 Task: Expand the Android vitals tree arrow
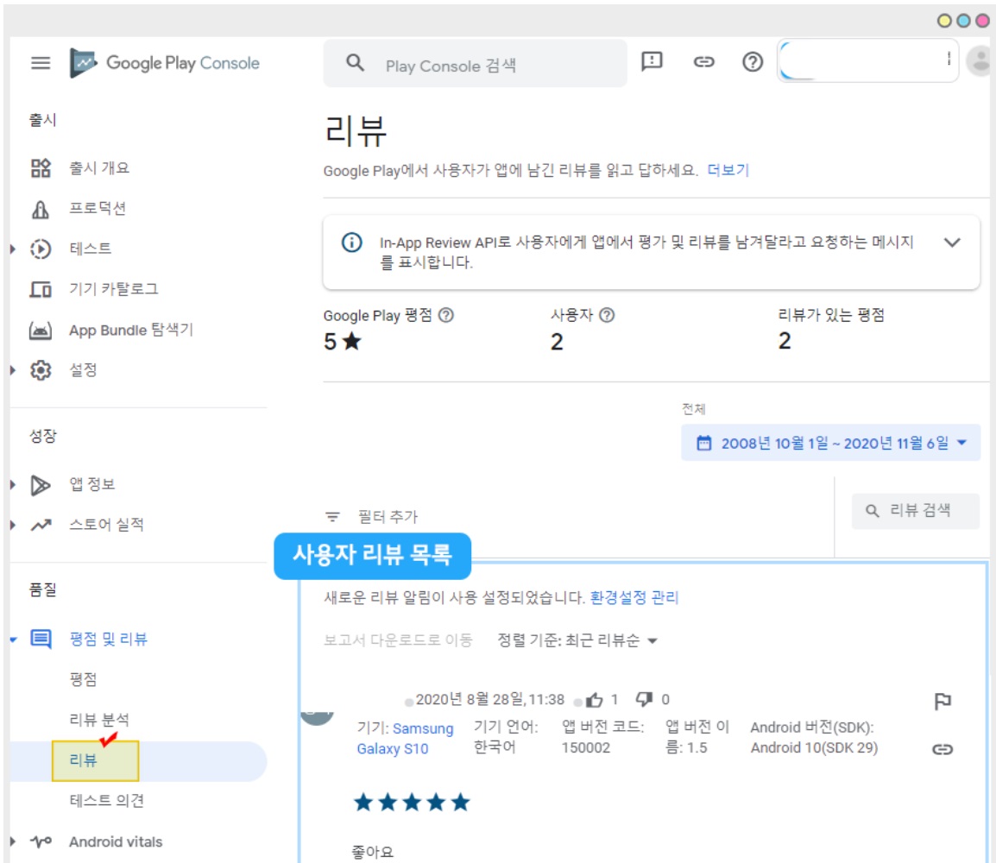[13, 842]
